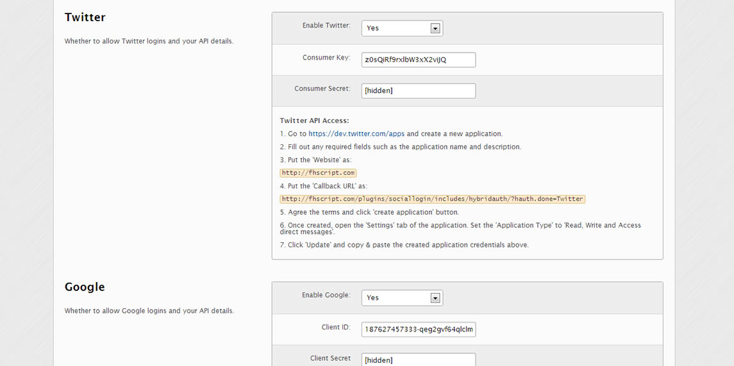Click the Twitter logins description text
Image resolution: width=734 pixels, height=366 pixels.
149,41
